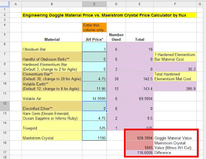Select Elementium Bar label cell

tap(52, 76)
